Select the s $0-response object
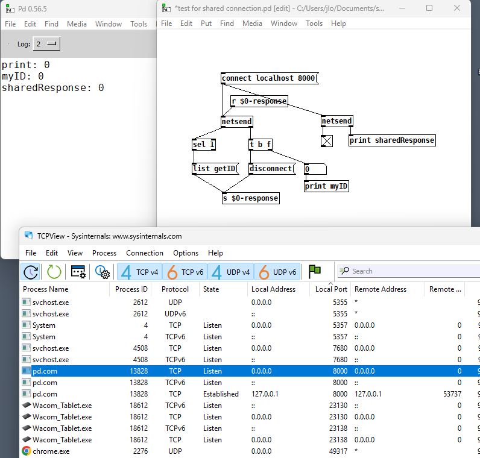 pos(251,198)
